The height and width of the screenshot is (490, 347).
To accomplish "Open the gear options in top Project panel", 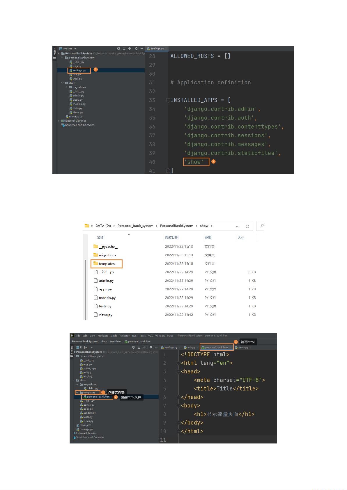I will (136, 49).
